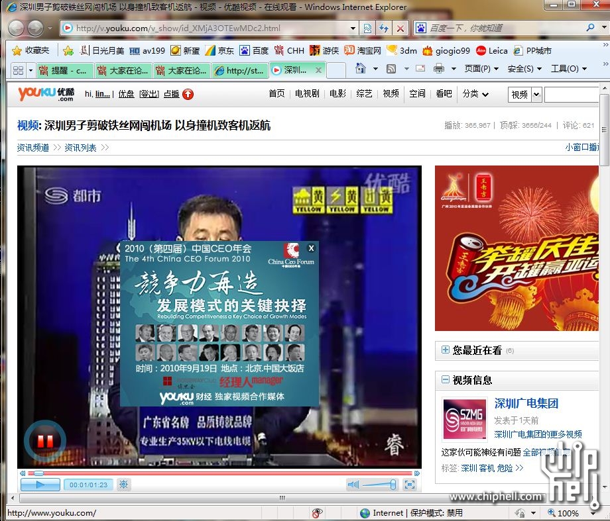Open the 淘宝网 favorites bar link
Image resolution: width=610 pixels, height=521 pixels.
363,50
